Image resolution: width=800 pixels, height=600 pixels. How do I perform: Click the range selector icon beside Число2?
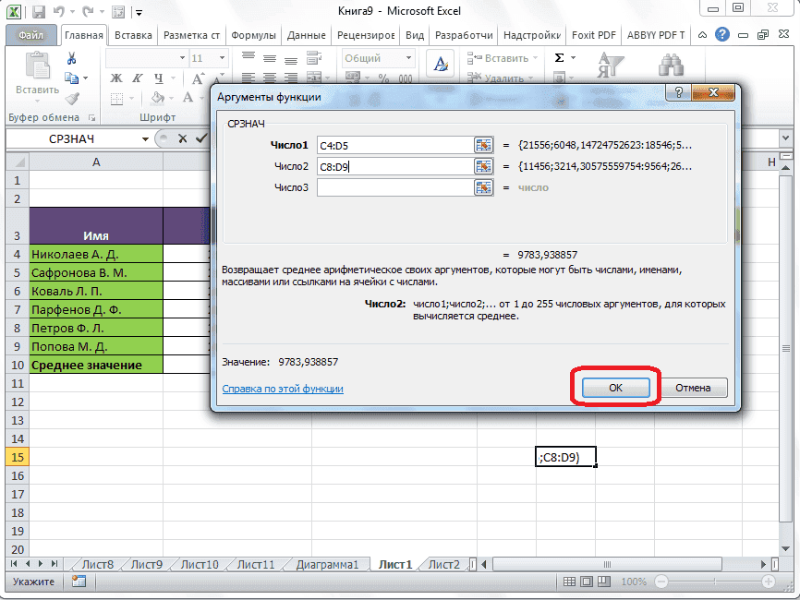[483, 167]
